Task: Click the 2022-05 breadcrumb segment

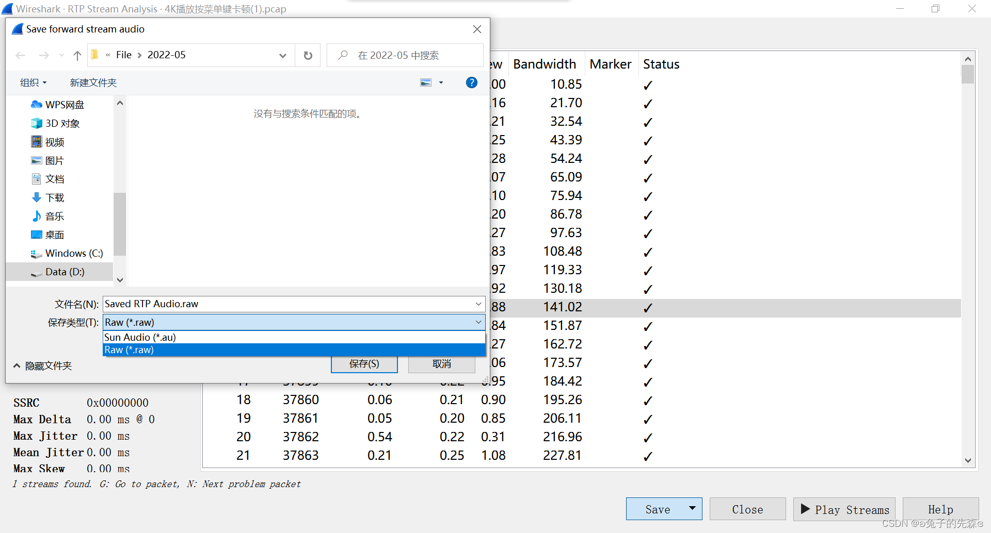Action: (166, 55)
